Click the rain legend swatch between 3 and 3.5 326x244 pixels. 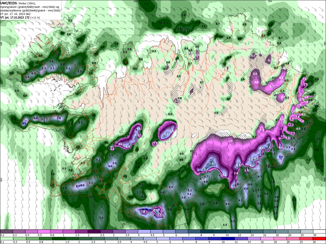[111, 239]
